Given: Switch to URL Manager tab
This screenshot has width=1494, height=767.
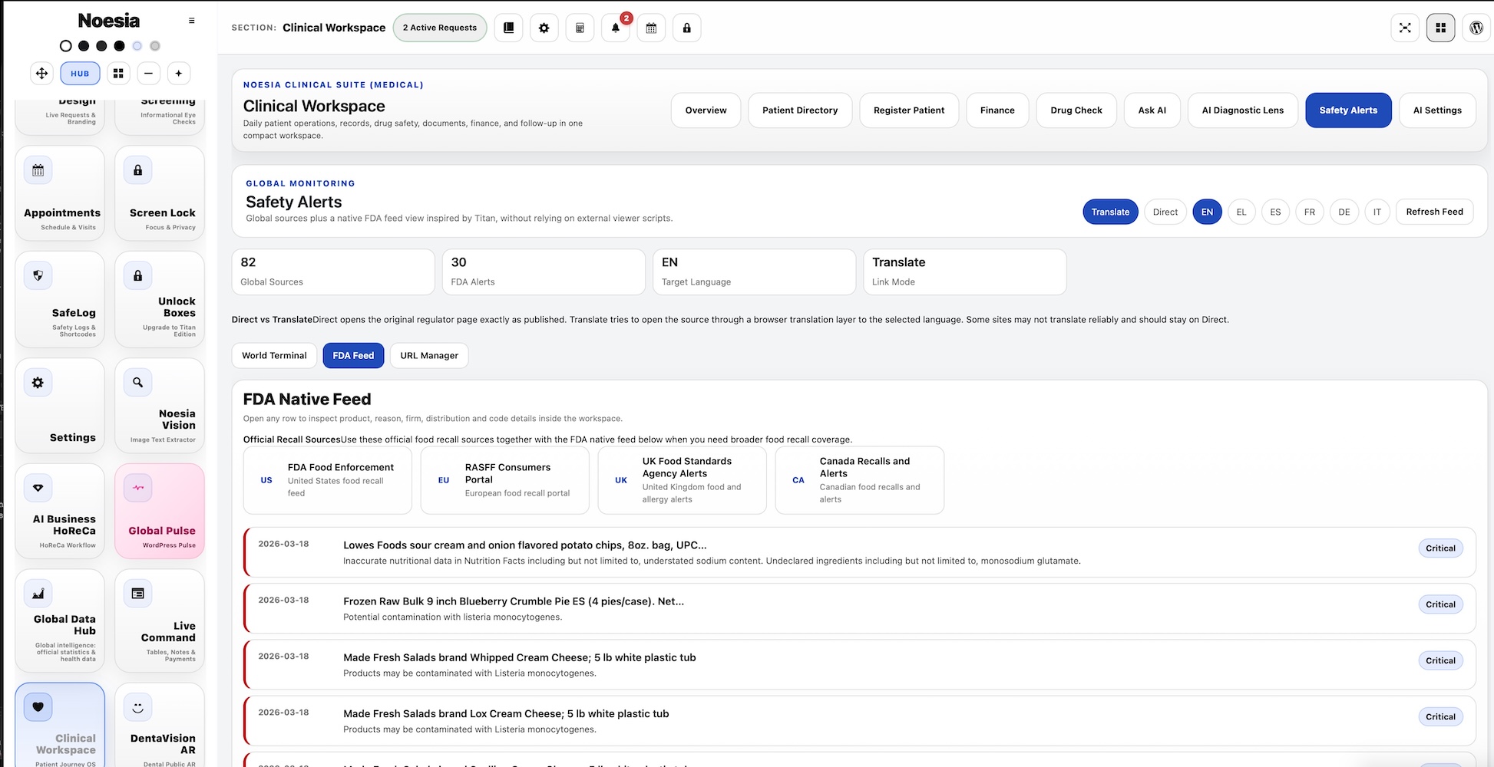Looking at the screenshot, I should click(429, 355).
